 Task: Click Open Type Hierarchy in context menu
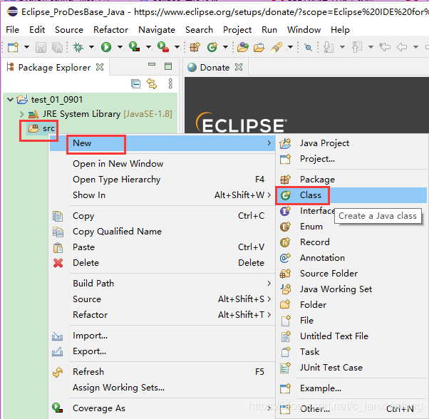(x=162, y=180)
